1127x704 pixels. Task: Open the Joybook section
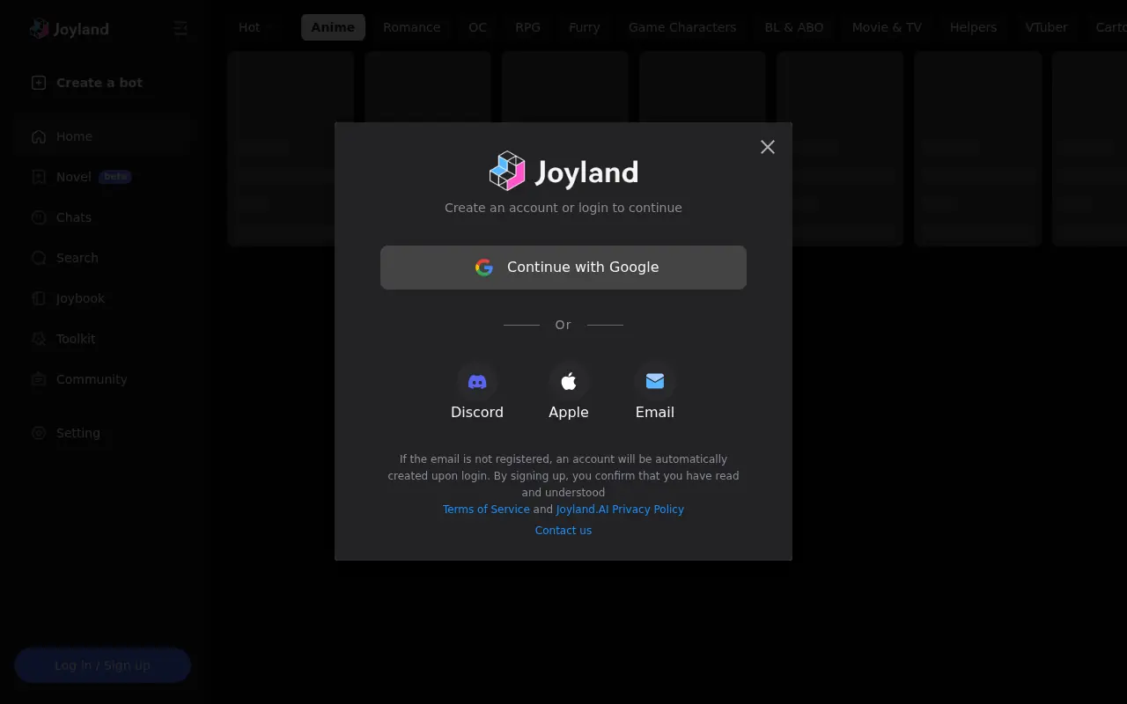pos(80,298)
